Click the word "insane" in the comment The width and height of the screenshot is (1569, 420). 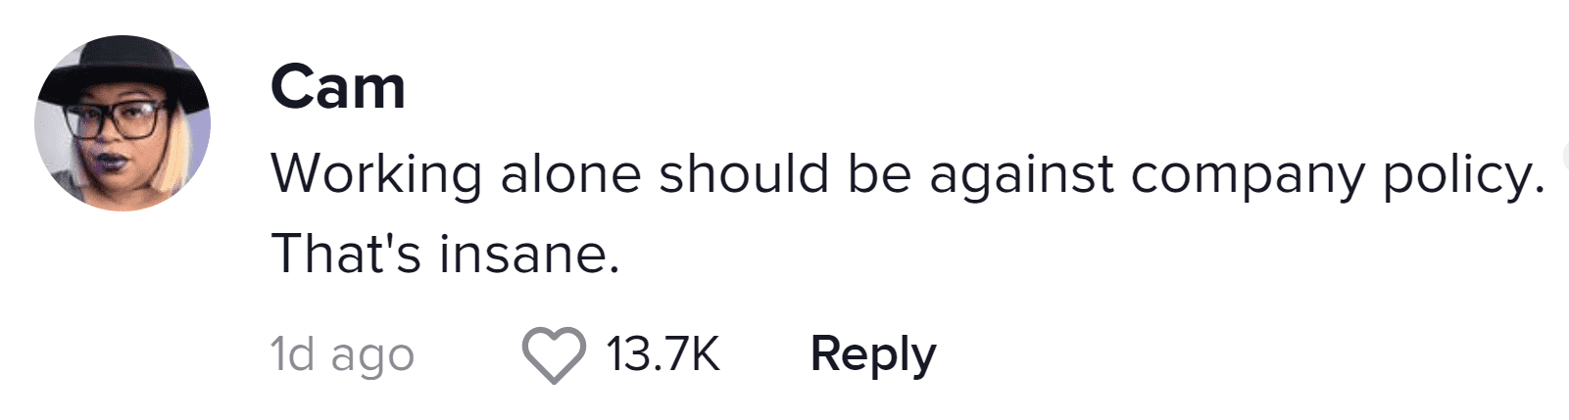pos(529,255)
